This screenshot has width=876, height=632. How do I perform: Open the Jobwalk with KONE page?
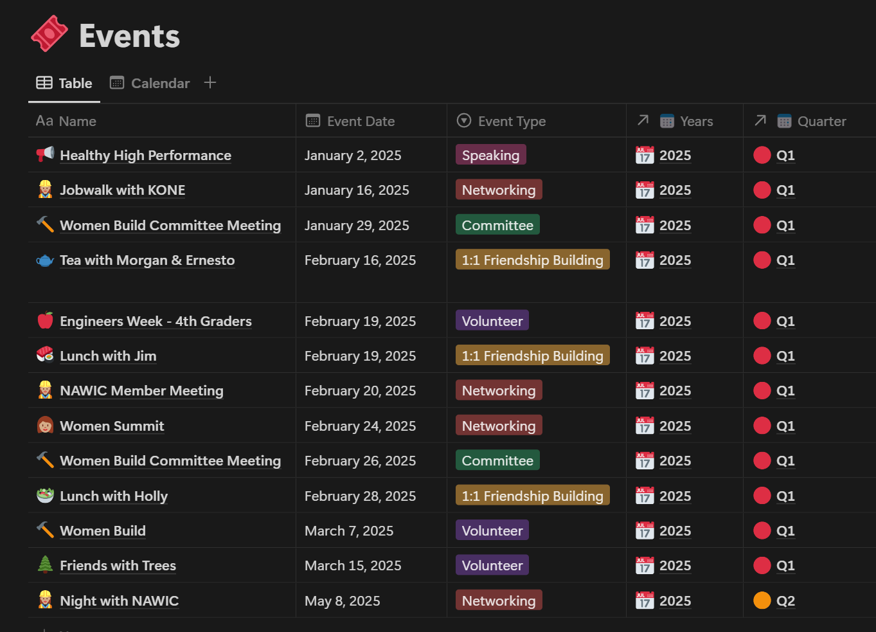pos(122,190)
